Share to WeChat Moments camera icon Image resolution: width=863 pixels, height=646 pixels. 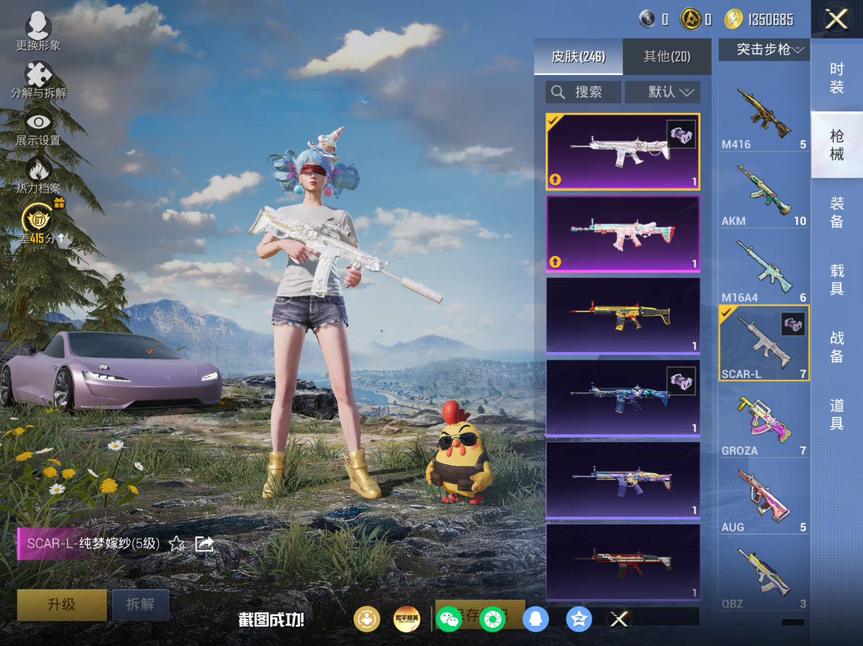click(492, 619)
